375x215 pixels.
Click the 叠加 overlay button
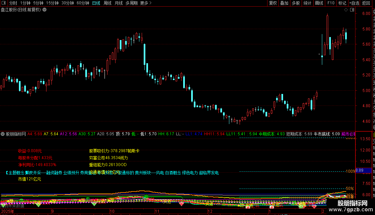284,3
